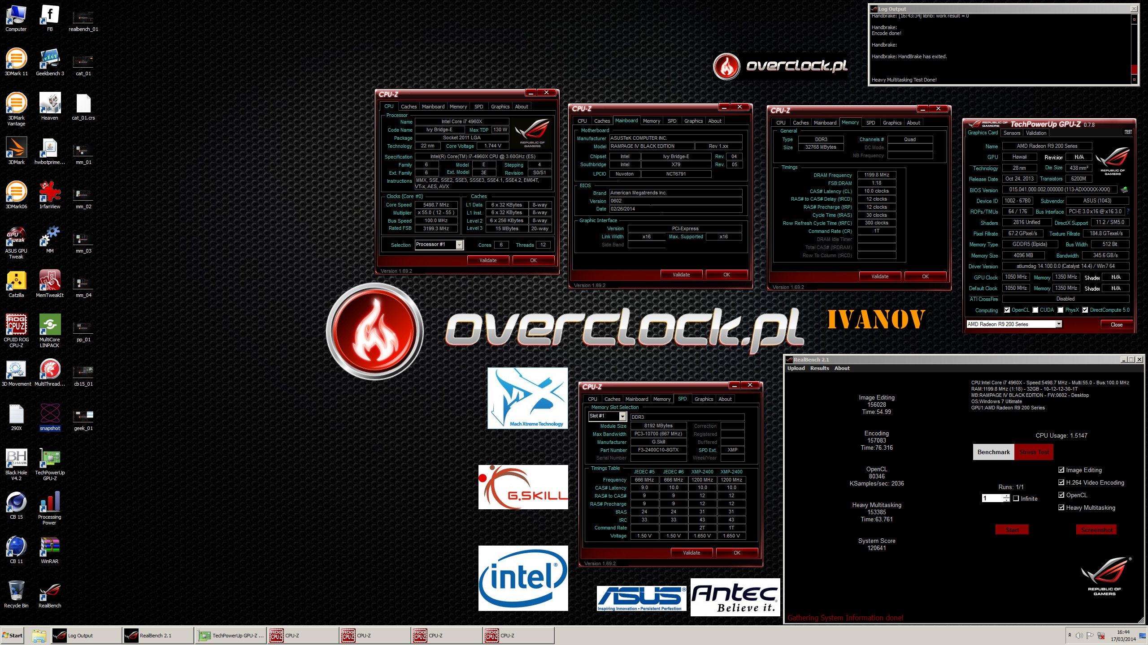Click the Windows Start button
The image size is (1148, 645).
(x=13, y=635)
